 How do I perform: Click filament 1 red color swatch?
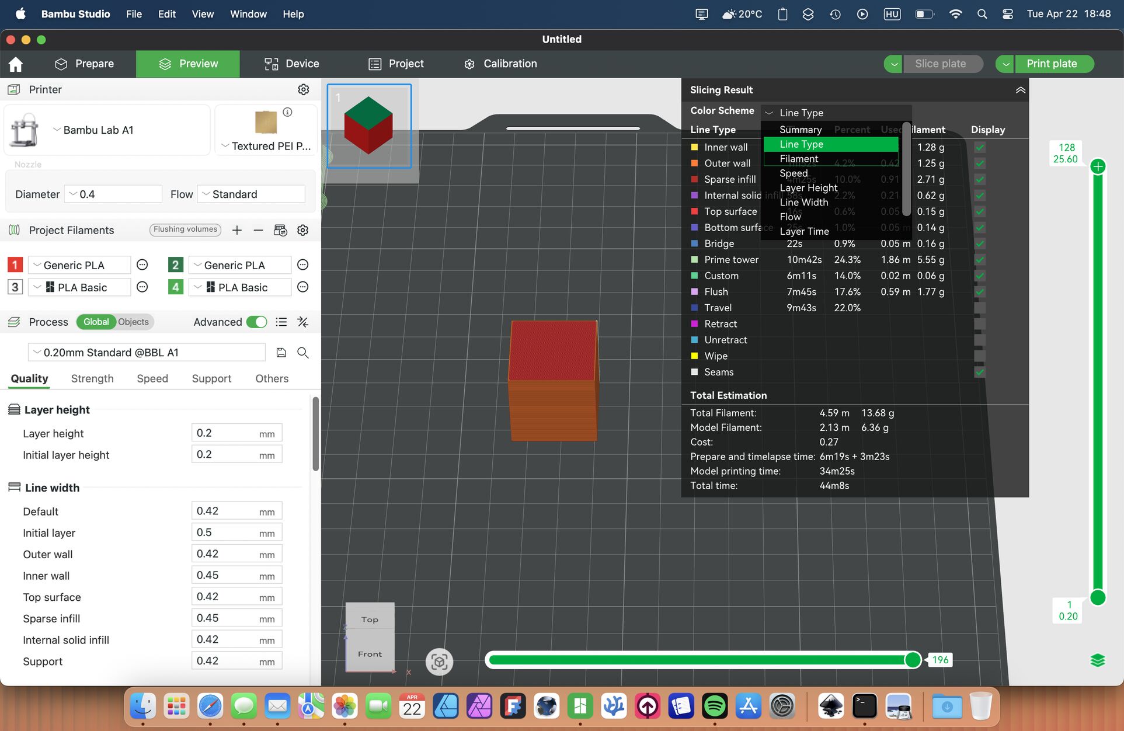point(15,265)
